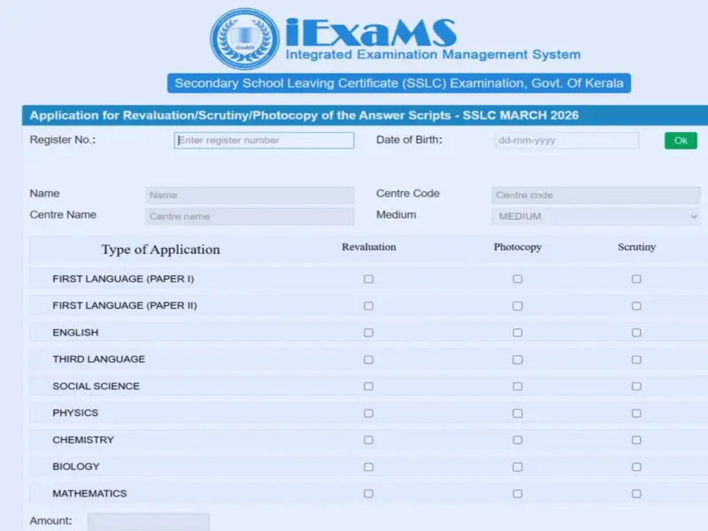Screen dimensions: 708x531
Task: Click the iExaMS circular logo emblem
Action: click(245, 39)
